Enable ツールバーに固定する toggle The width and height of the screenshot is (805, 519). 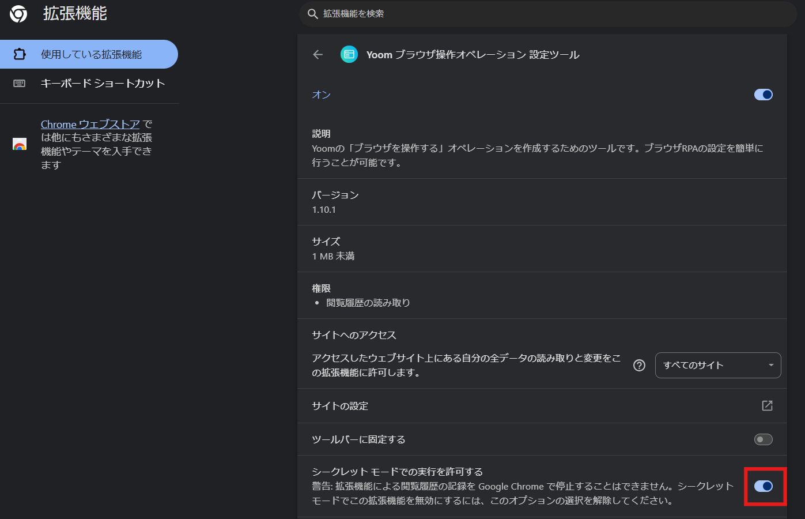point(764,439)
